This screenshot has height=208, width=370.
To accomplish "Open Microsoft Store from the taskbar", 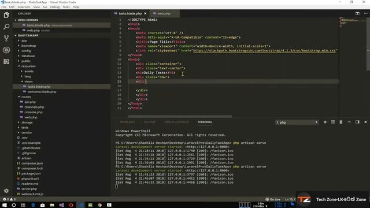I will point(42,205).
